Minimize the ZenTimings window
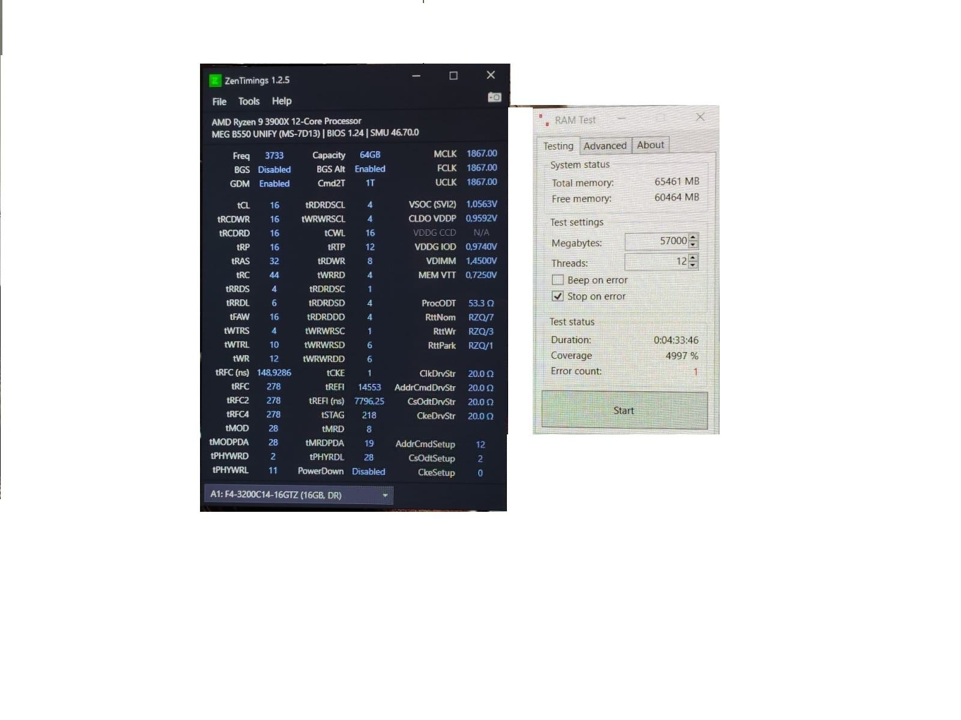Viewport: 961px width, 720px height. pyautogui.click(x=416, y=76)
